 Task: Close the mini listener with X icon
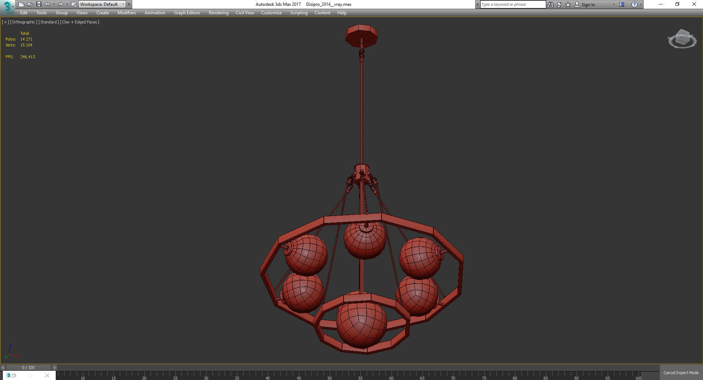pos(47,376)
